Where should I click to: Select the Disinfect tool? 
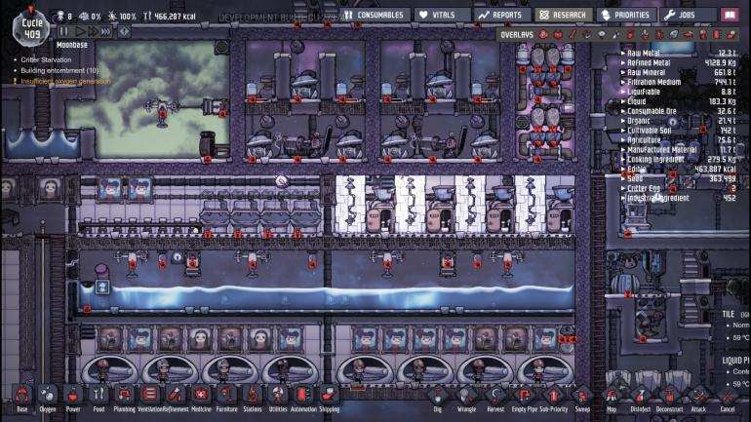click(641, 399)
